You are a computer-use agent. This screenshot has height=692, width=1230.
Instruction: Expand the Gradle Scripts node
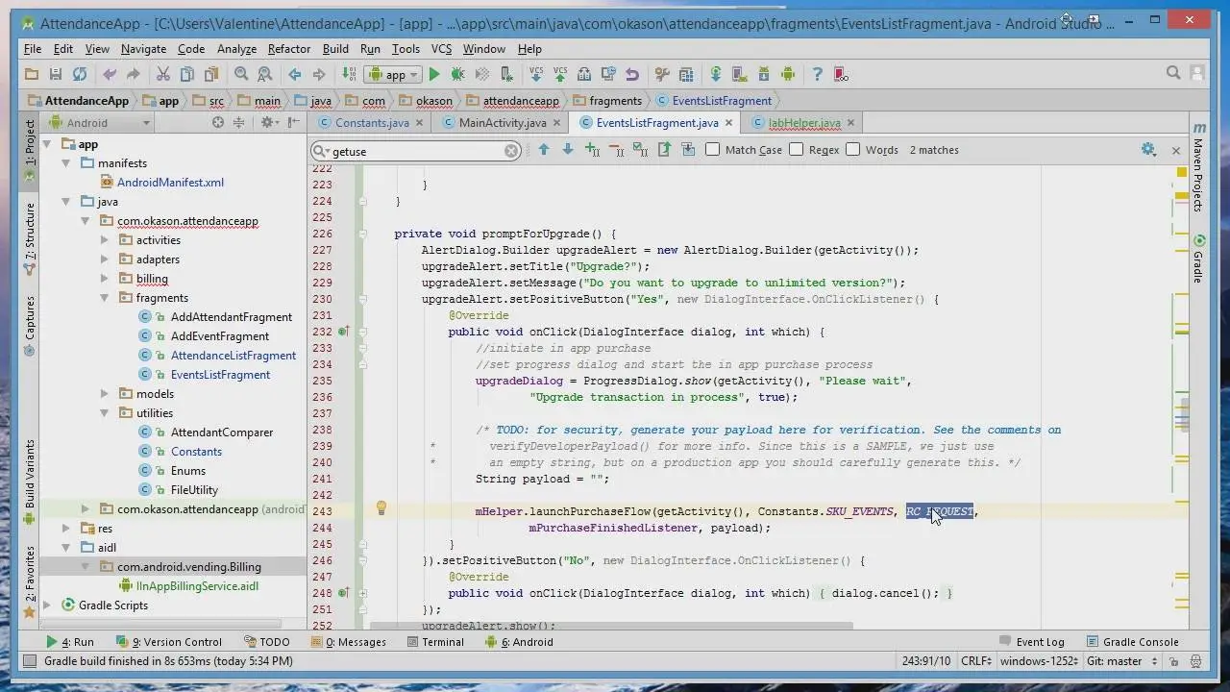tap(47, 605)
